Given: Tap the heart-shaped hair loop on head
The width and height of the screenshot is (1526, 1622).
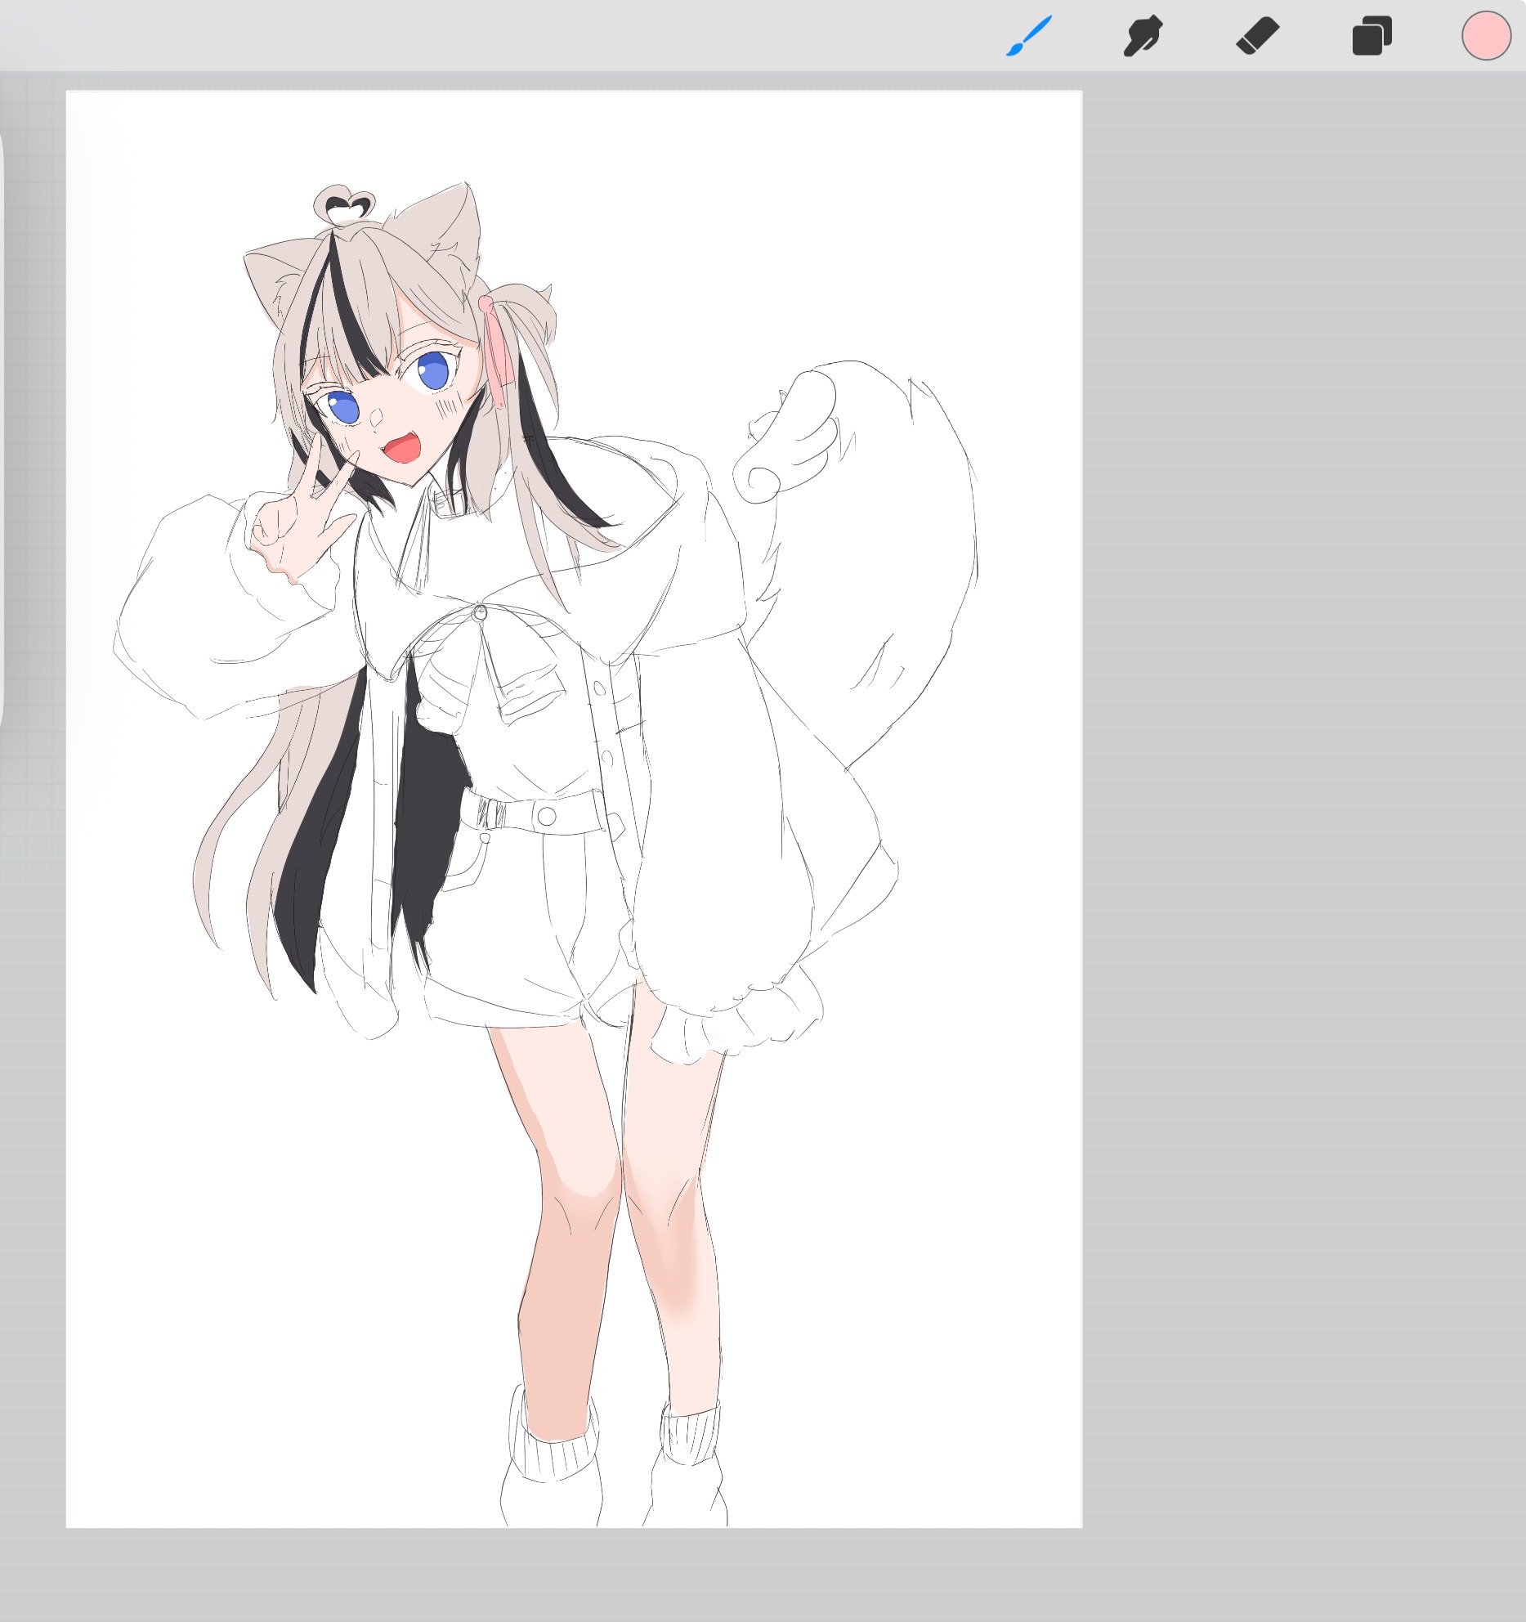Looking at the screenshot, I should point(344,205).
